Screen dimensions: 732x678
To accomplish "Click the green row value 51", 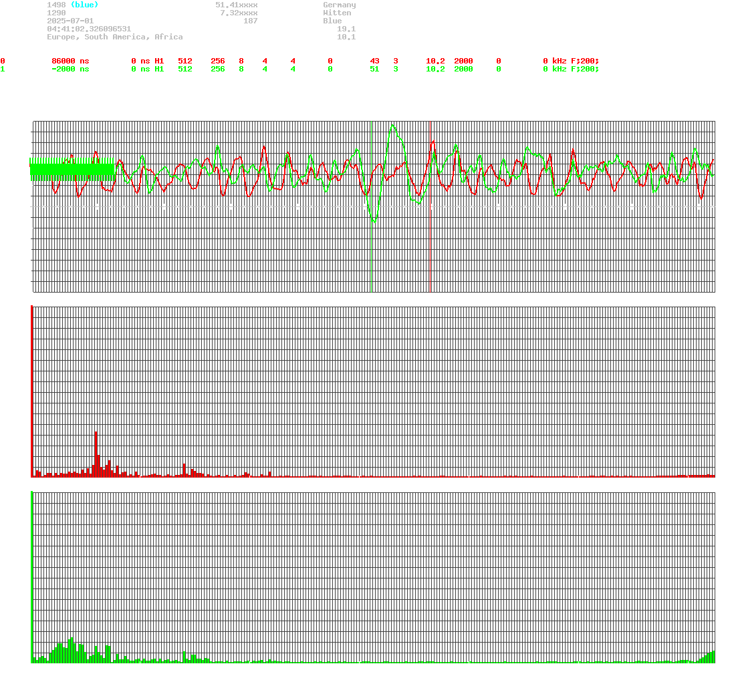I will (374, 69).
